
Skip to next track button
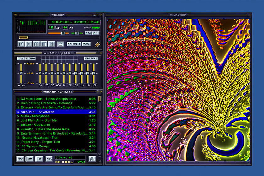click(x=52, y=44)
